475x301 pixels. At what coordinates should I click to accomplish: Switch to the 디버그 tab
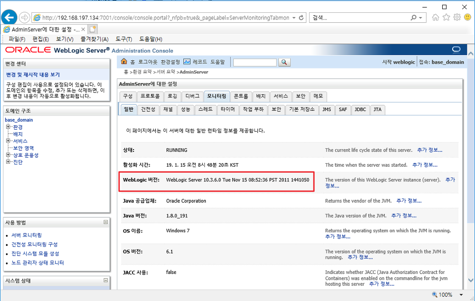pos(192,96)
